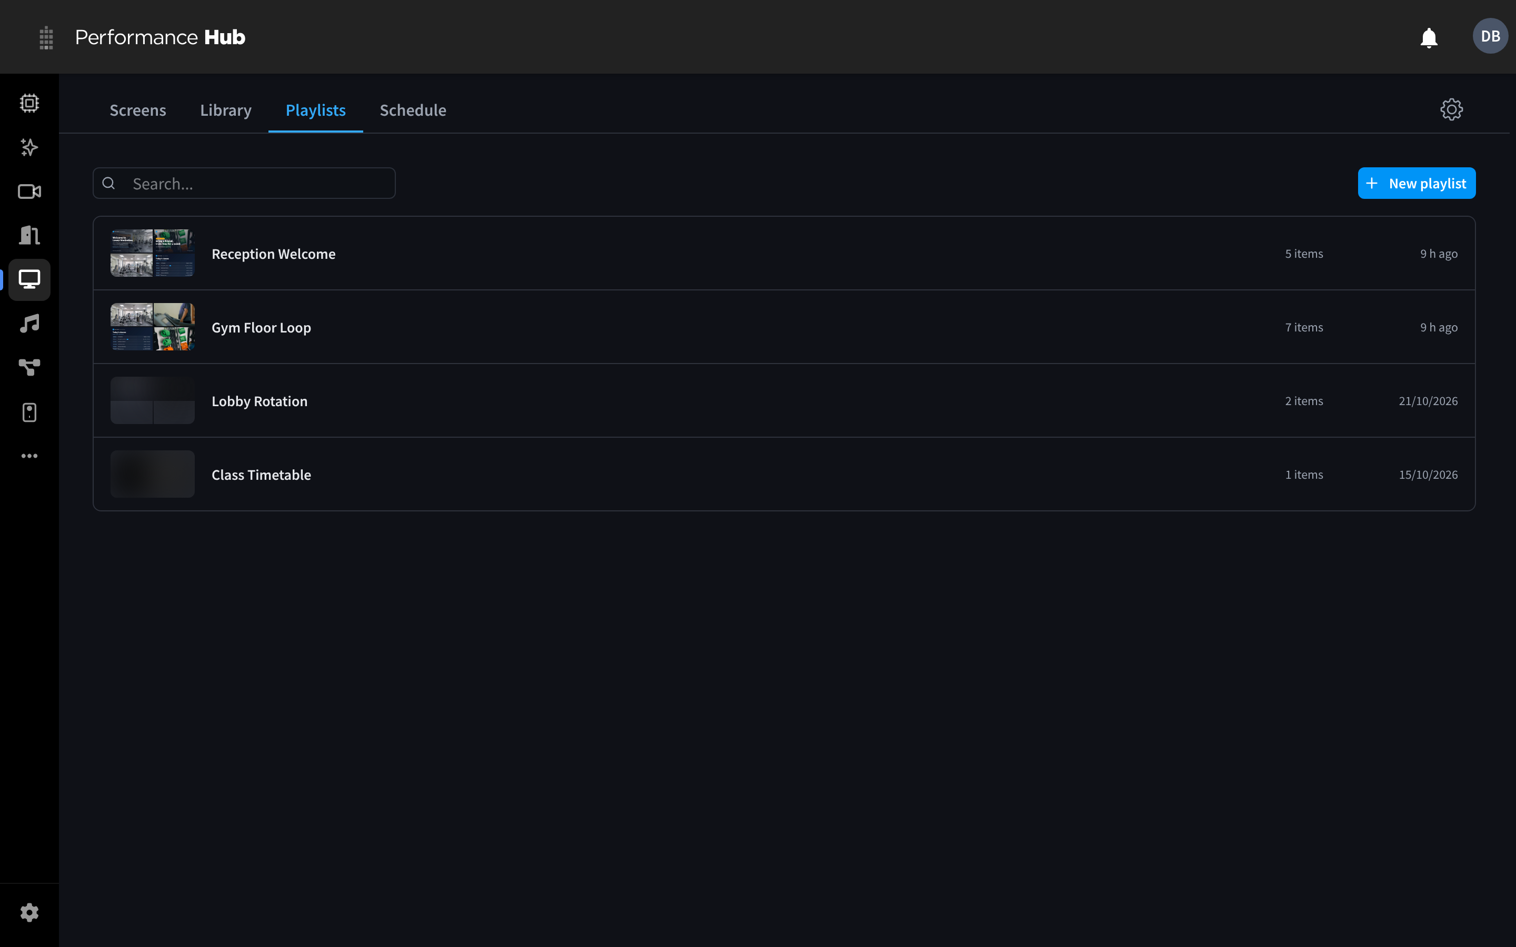1516x947 pixels.
Task: Click the Performance Hub logo
Action: (161, 37)
